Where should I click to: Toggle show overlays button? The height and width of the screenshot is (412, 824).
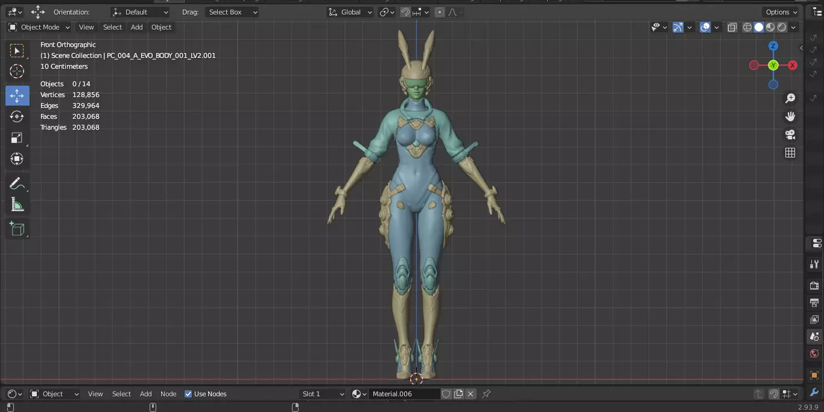coord(705,27)
